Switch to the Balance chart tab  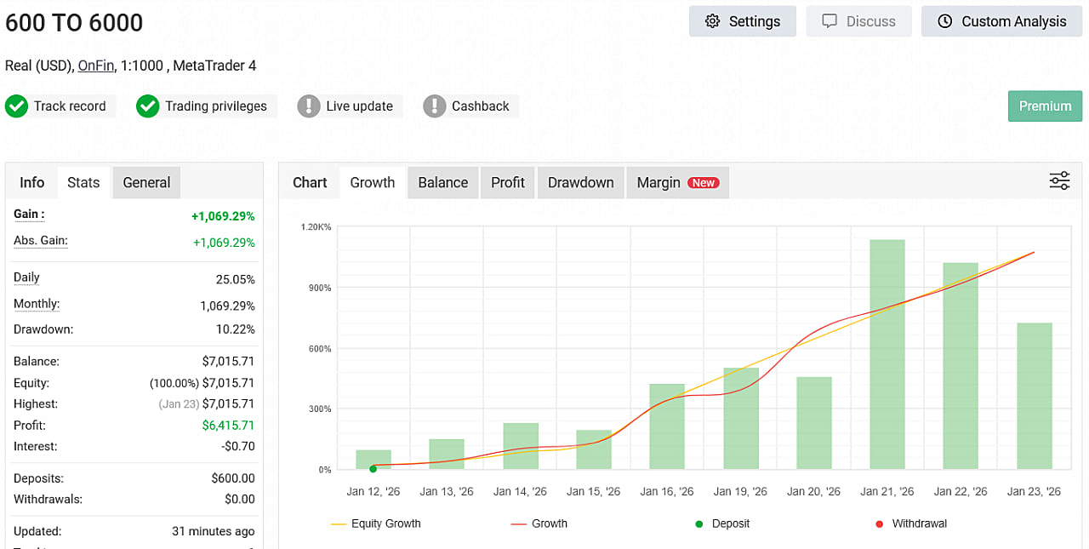coord(442,182)
